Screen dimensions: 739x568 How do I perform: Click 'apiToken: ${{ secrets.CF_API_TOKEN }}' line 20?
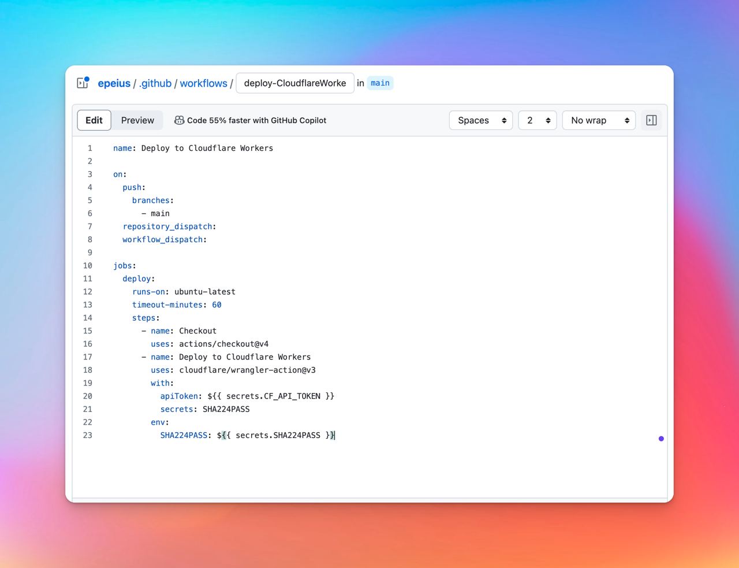tap(247, 396)
